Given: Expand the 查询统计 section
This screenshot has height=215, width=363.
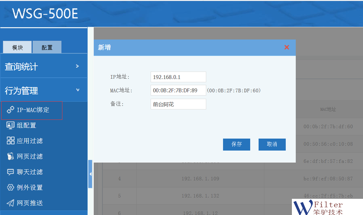Looking at the screenshot, I should [44, 66].
